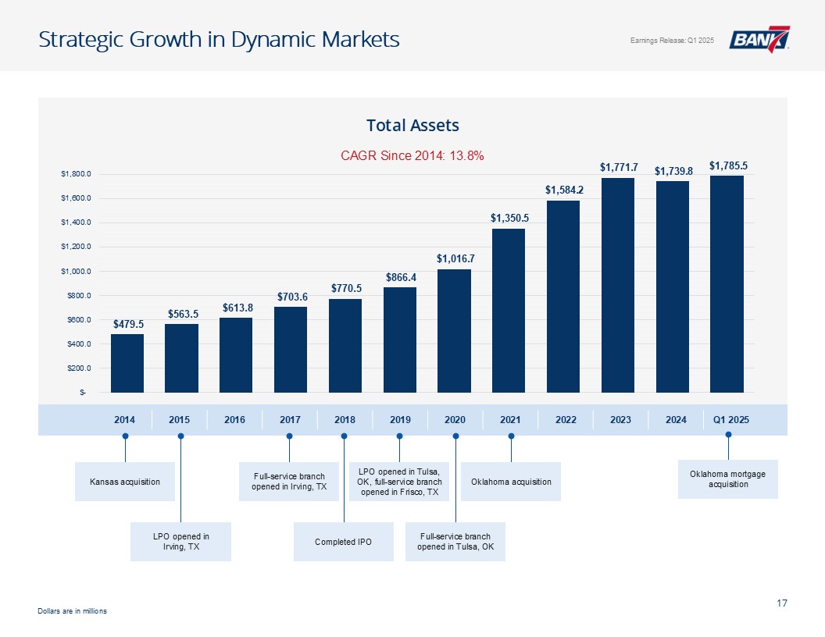Click the Completed IPO callout box
The width and height of the screenshot is (825, 637).
(x=343, y=542)
